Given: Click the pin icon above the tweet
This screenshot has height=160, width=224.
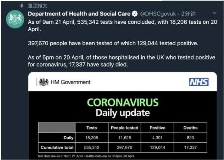Looking at the screenshot, I should click(x=22, y=6).
